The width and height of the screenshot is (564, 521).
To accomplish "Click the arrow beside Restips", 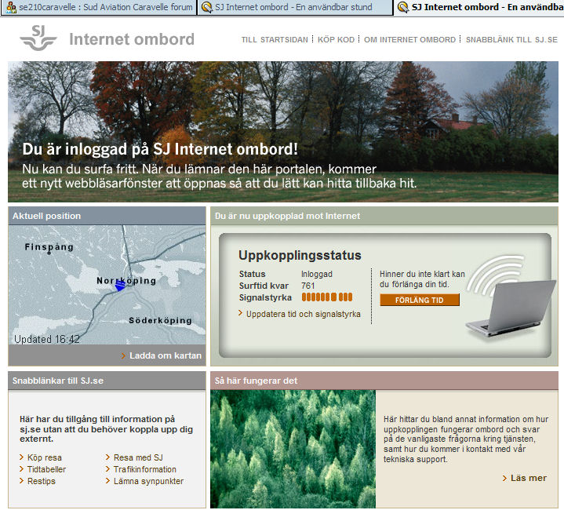I will (x=22, y=480).
